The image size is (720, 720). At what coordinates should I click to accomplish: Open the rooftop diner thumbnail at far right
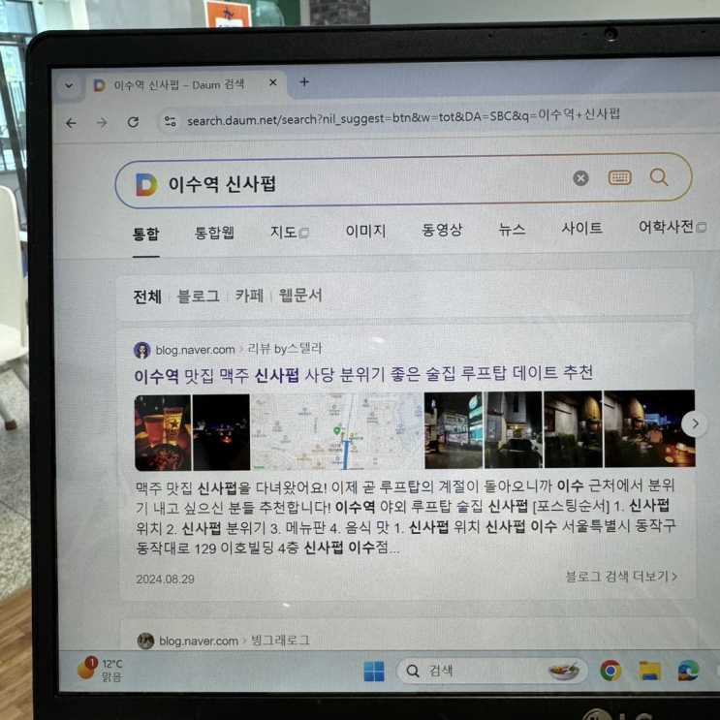click(649, 428)
